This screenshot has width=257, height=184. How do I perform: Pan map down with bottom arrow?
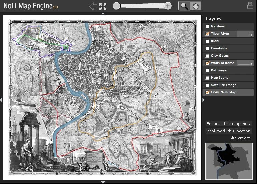103,182
